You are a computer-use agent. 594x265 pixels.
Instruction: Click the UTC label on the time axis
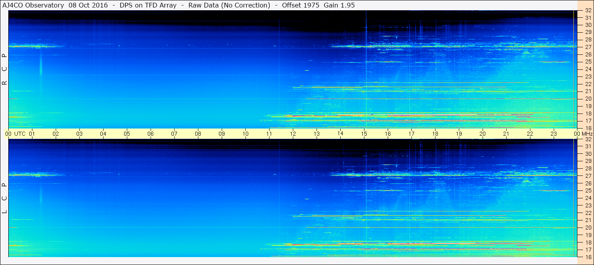pos(20,134)
